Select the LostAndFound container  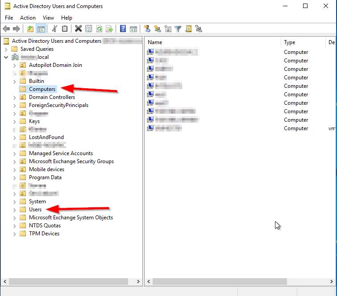46,137
